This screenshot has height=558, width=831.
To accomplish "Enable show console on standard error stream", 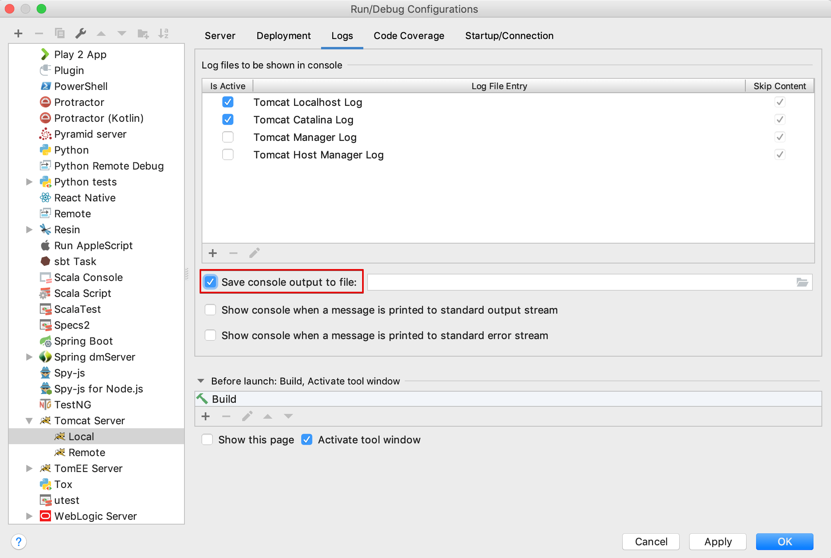I will point(210,336).
